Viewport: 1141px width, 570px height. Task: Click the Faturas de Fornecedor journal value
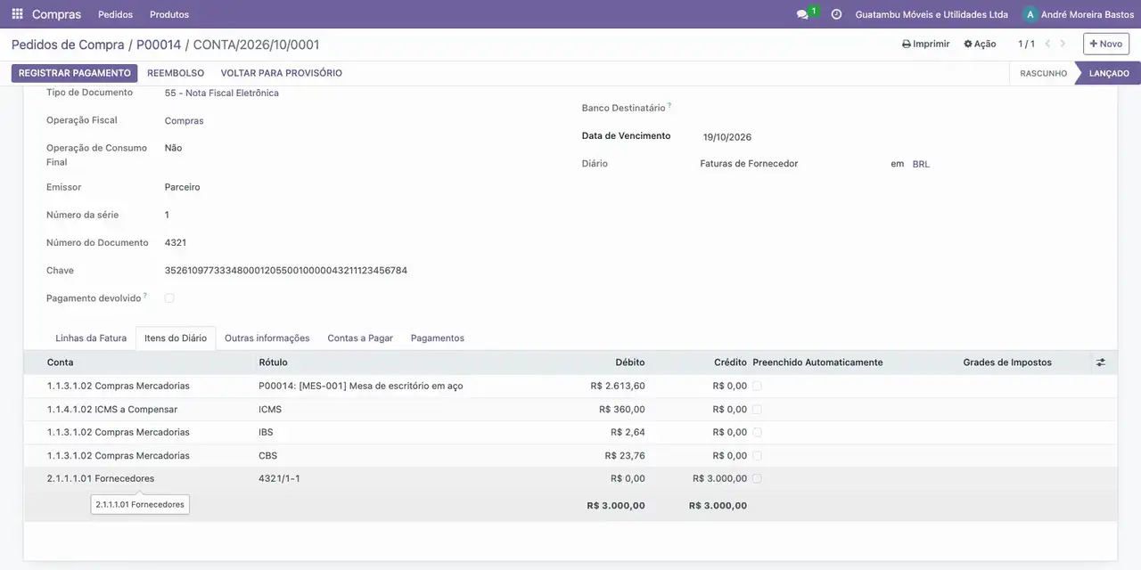pyautogui.click(x=749, y=164)
